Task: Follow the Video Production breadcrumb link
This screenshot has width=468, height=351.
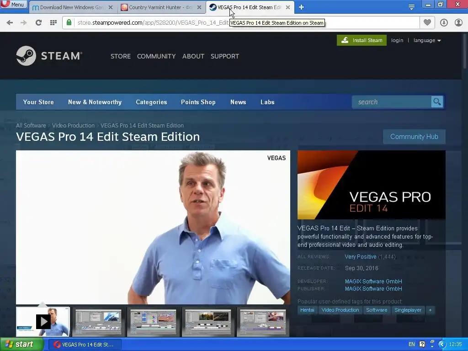Action: point(73,125)
